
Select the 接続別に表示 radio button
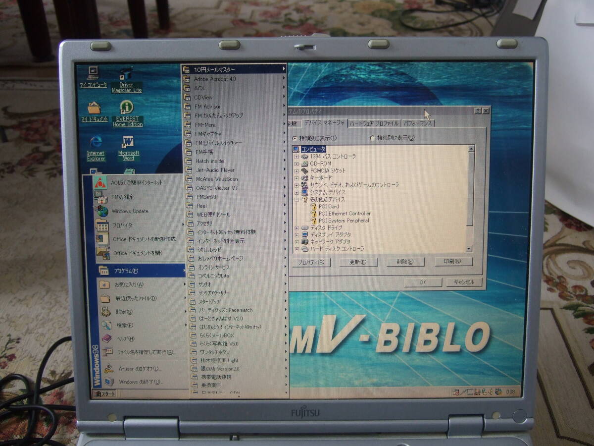click(x=373, y=138)
